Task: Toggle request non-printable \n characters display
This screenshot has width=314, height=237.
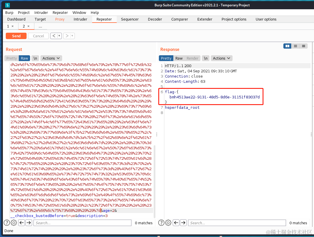Action: (x=35, y=58)
